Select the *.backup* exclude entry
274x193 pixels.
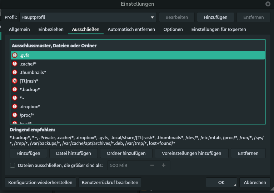tap(138, 89)
